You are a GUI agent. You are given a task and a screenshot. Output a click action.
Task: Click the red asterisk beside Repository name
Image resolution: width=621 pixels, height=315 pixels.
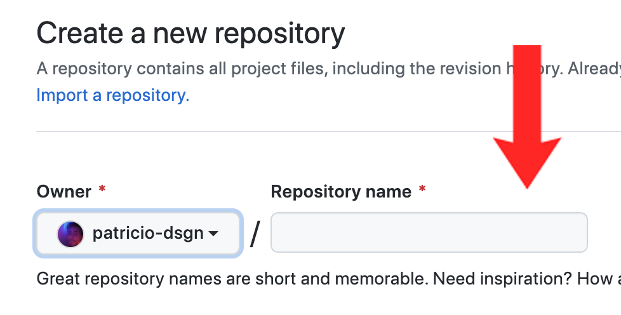tap(422, 191)
